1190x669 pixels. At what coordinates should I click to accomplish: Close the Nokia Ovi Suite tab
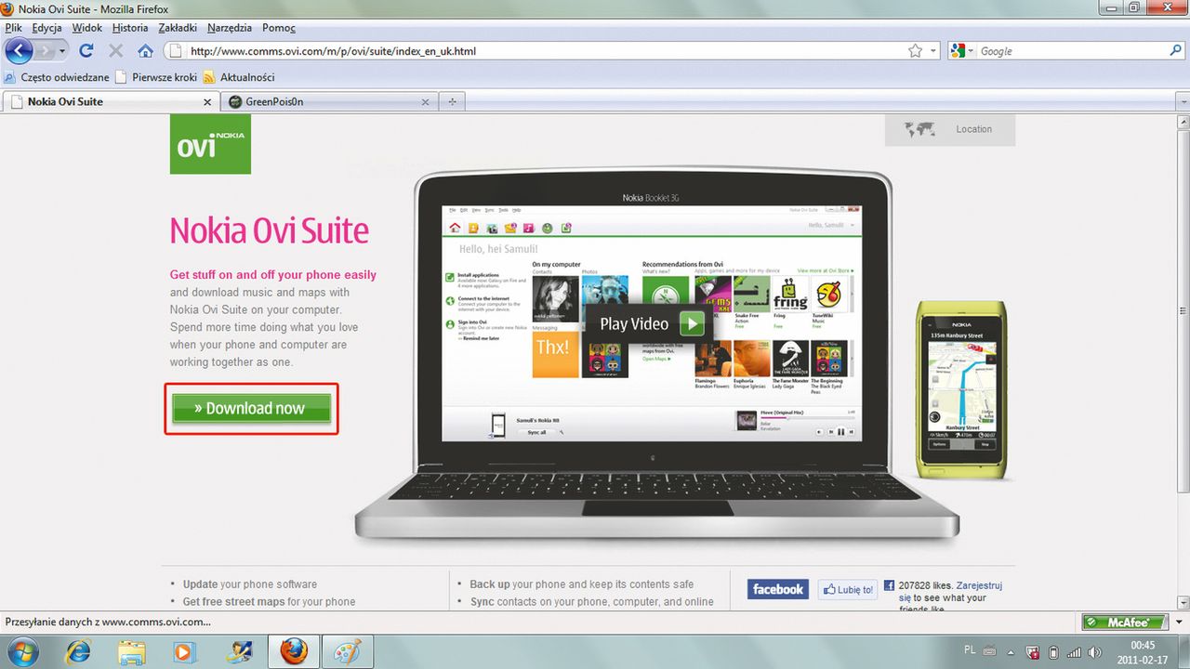tap(207, 102)
